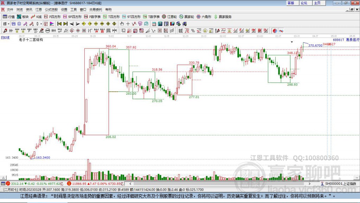Select the crosshair cursor tool
Image resolution: width=360 pixels, height=203 pixels.
(x=128, y=24)
